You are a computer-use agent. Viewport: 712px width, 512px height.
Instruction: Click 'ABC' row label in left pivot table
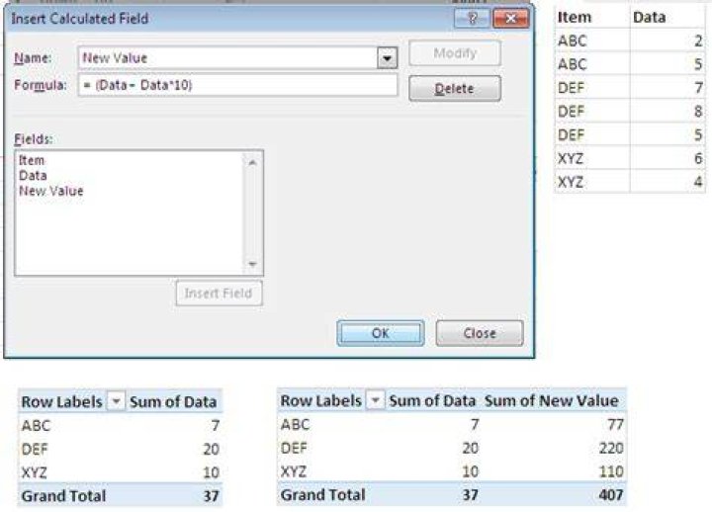[x=36, y=426]
